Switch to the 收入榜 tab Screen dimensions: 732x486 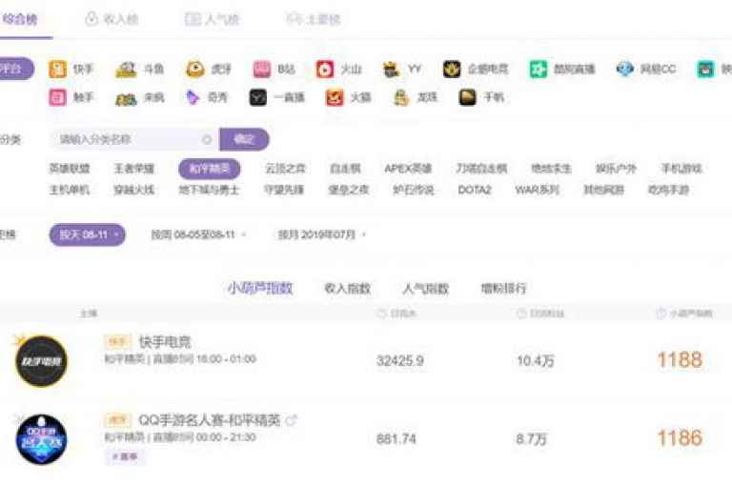pos(112,20)
